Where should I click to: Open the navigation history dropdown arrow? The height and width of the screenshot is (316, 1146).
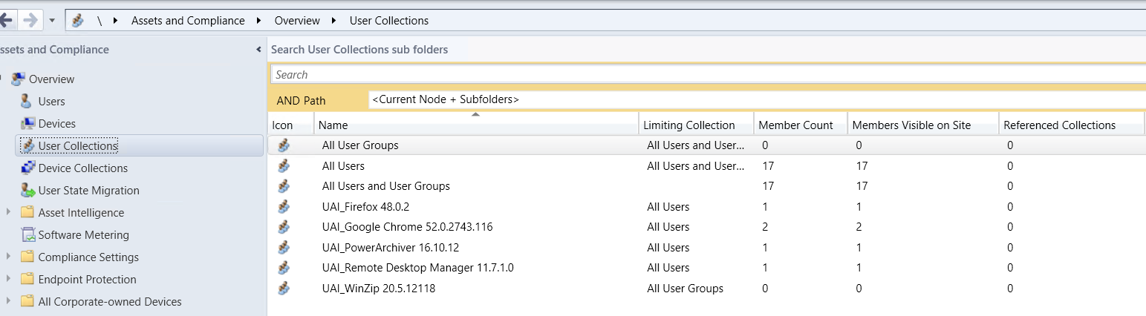[52, 21]
